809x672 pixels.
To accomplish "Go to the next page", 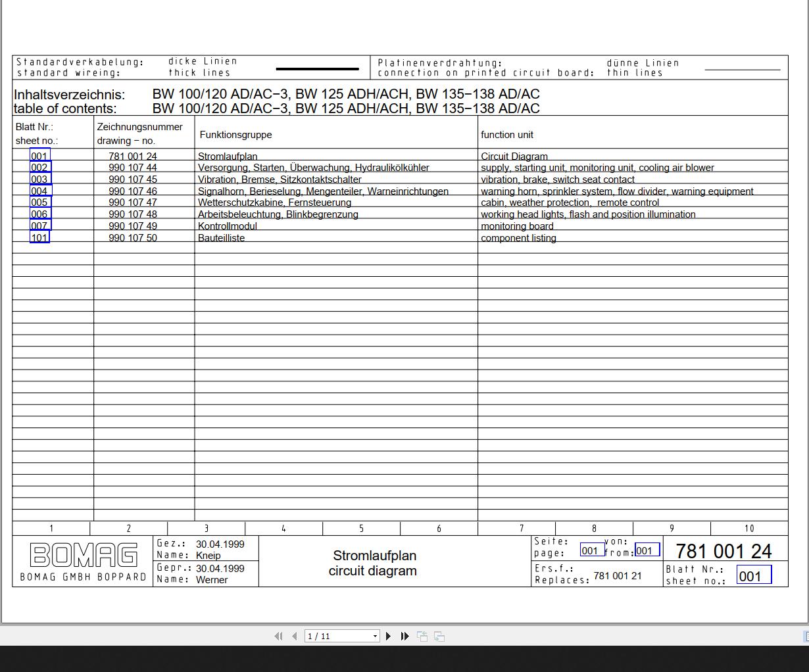I will pos(388,636).
